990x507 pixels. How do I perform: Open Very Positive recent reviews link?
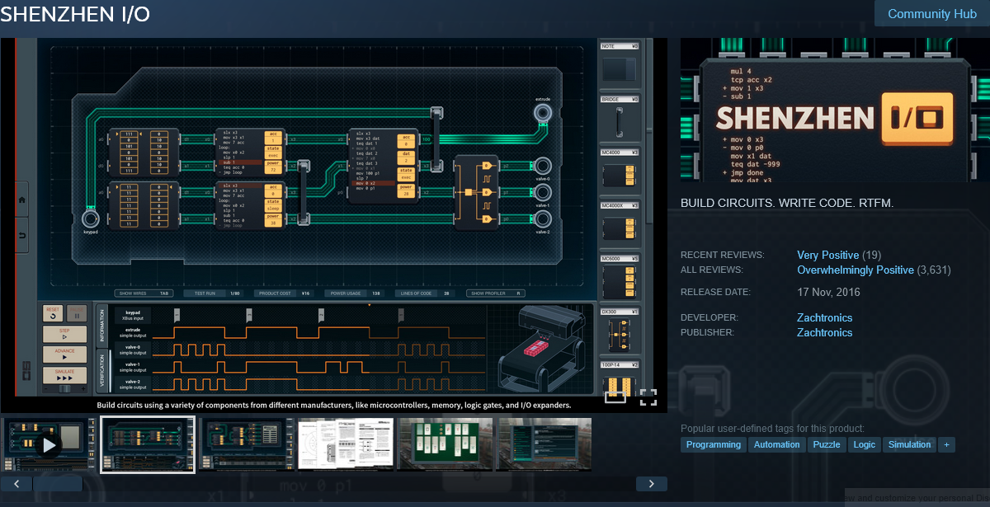tap(827, 256)
